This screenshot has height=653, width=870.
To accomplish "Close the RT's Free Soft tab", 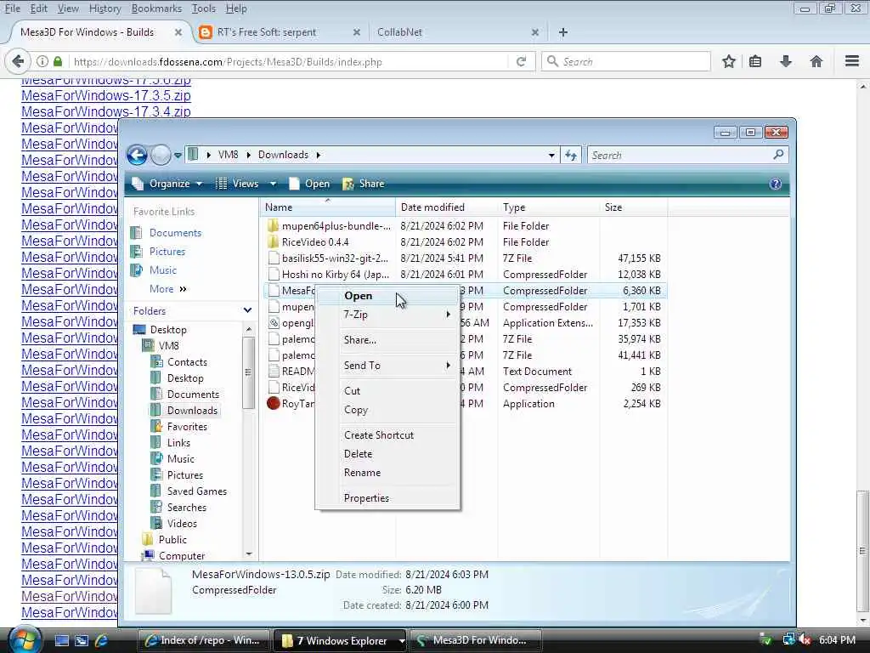I will (x=357, y=32).
